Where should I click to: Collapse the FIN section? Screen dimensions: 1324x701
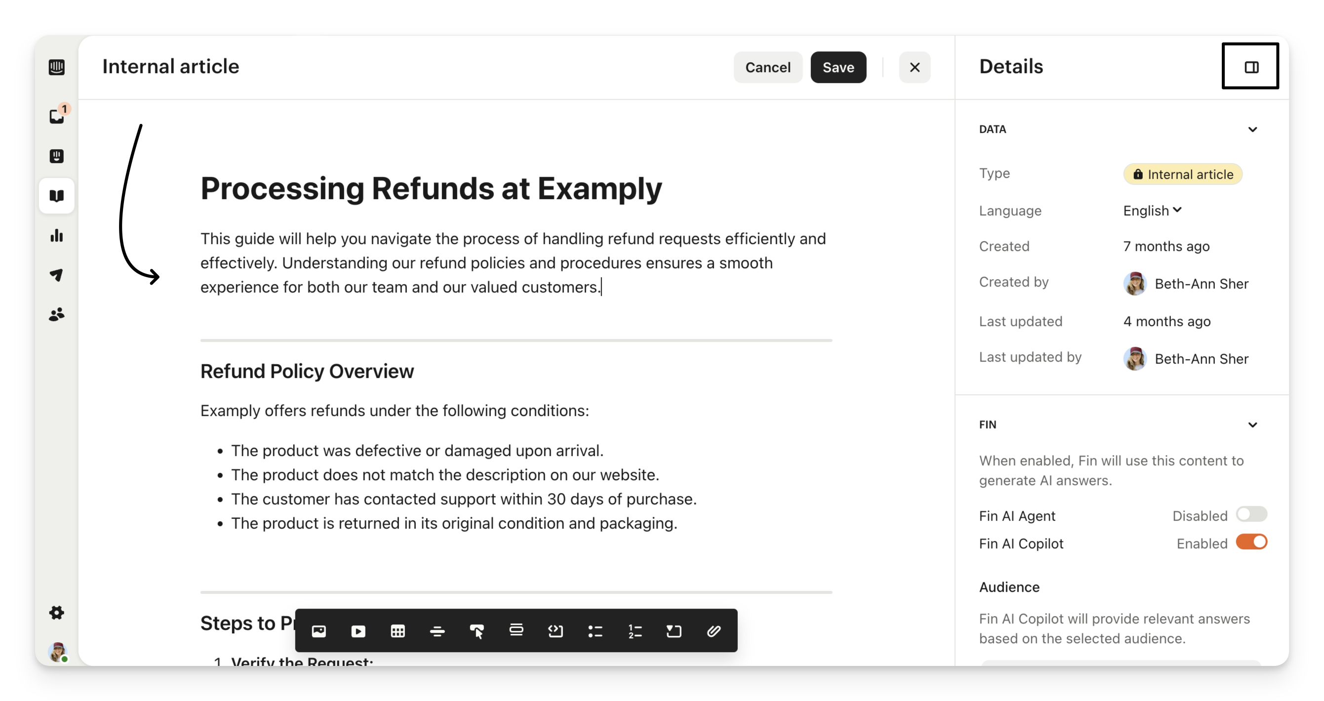[x=1252, y=425]
